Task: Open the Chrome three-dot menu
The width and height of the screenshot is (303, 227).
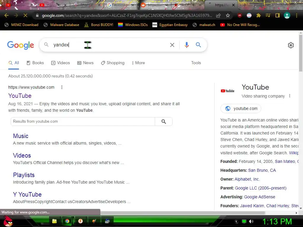Action: coord(296,15)
